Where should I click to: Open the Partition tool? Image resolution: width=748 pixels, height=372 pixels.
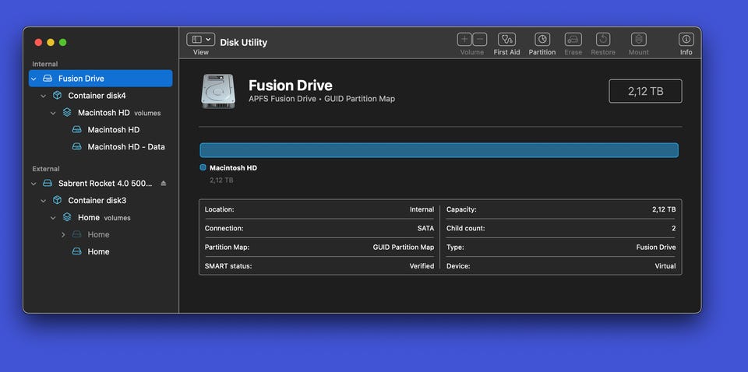coord(542,40)
